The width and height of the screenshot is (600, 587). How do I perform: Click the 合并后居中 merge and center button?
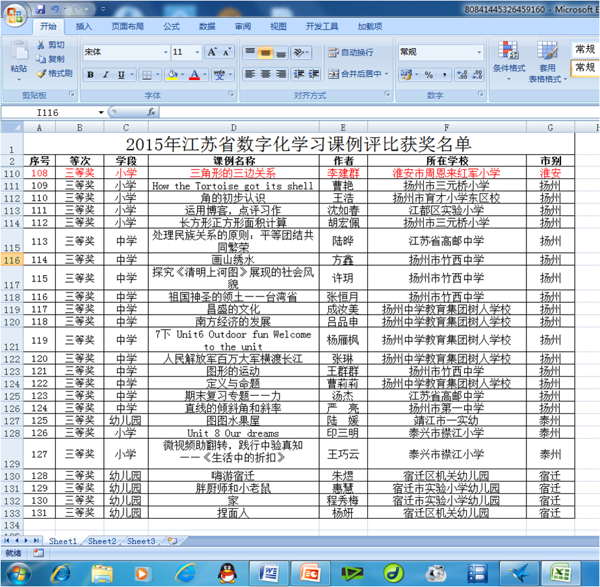point(357,74)
